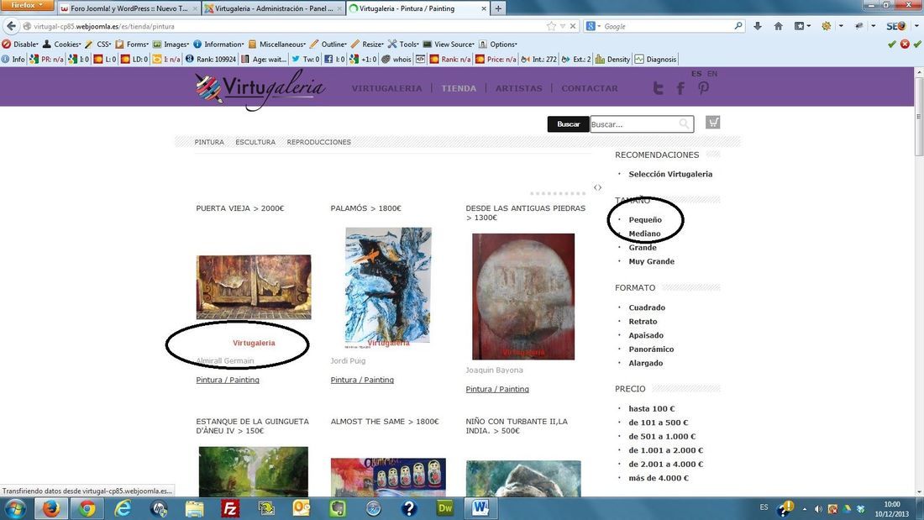The image size is (924, 520).
Task: Stop loading with the X in address bar
Action: click(573, 26)
